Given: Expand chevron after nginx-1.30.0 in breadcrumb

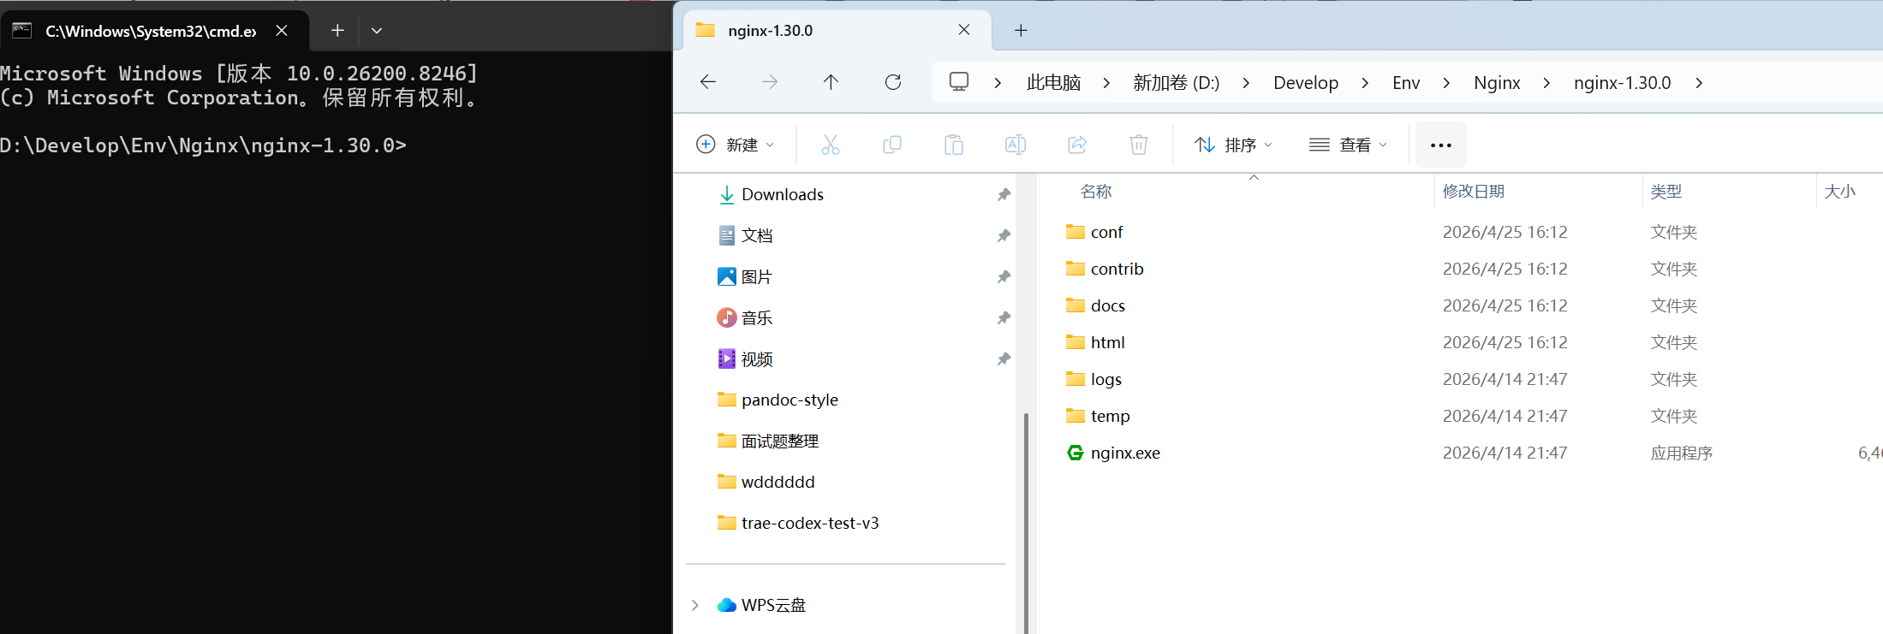Looking at the screenshot, I should 1699,82.
